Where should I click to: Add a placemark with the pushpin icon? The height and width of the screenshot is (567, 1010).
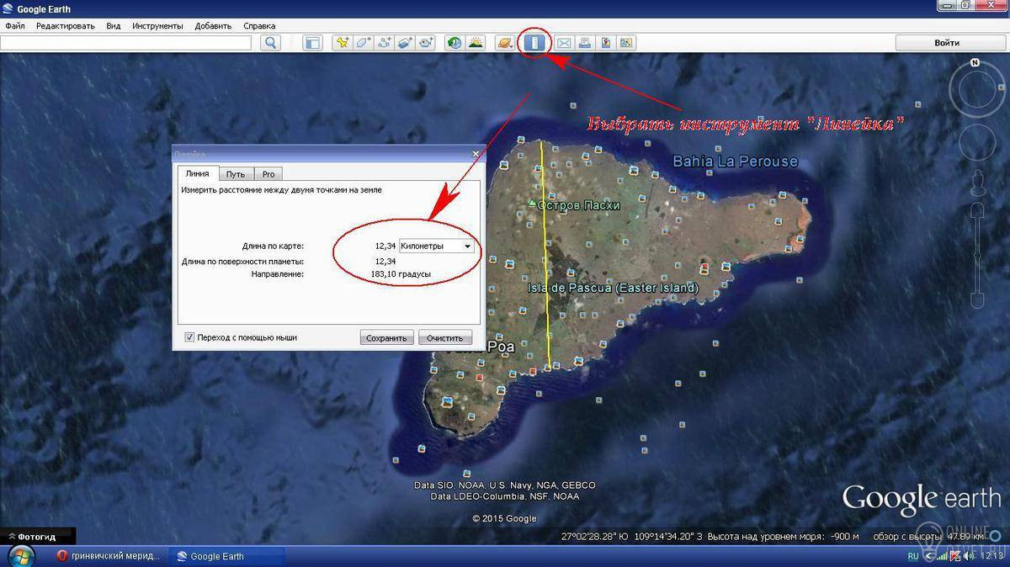pos(343,43)
